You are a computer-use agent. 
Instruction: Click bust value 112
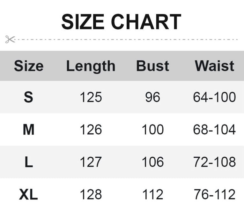152,194
